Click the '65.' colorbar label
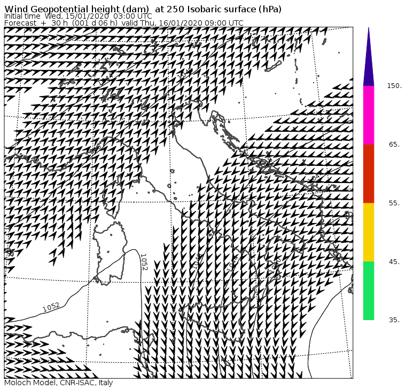The image size is (406, 390). click(x=394, y=145)
